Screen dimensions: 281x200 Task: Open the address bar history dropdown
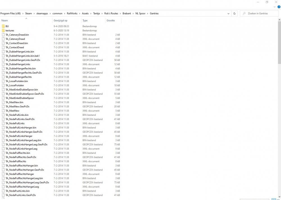coord(228,14)
